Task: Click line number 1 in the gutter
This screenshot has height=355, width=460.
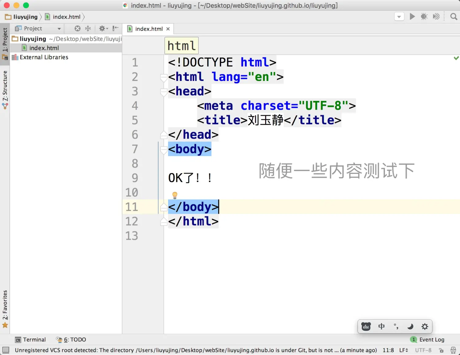Action: coord(135,63)
